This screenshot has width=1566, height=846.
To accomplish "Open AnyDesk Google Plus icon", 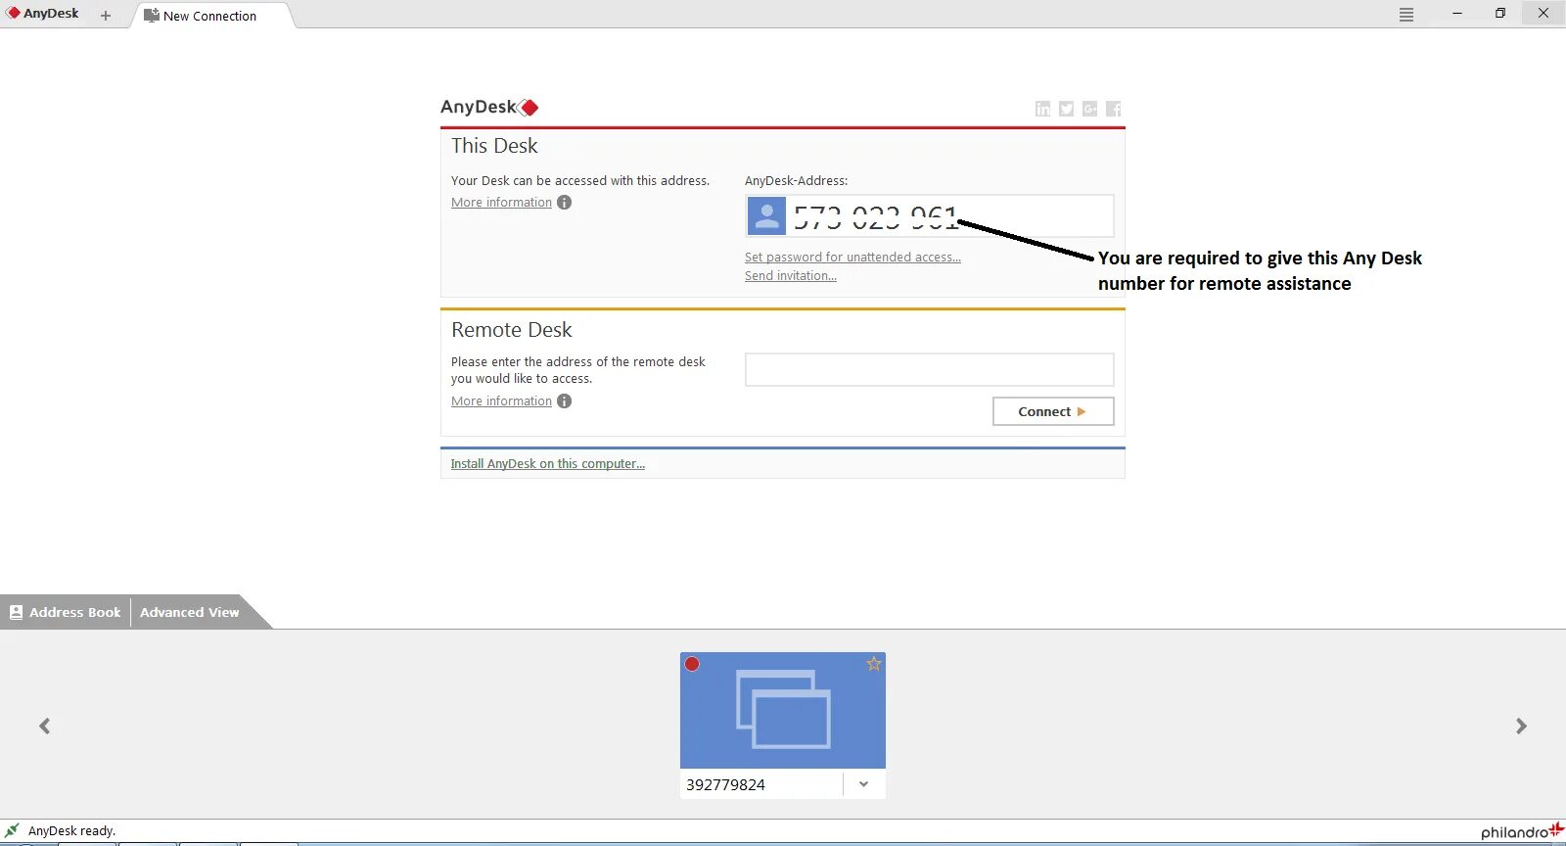I will click(1089, 109).
